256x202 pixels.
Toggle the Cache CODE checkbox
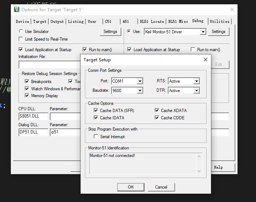[x=157, y=118]
